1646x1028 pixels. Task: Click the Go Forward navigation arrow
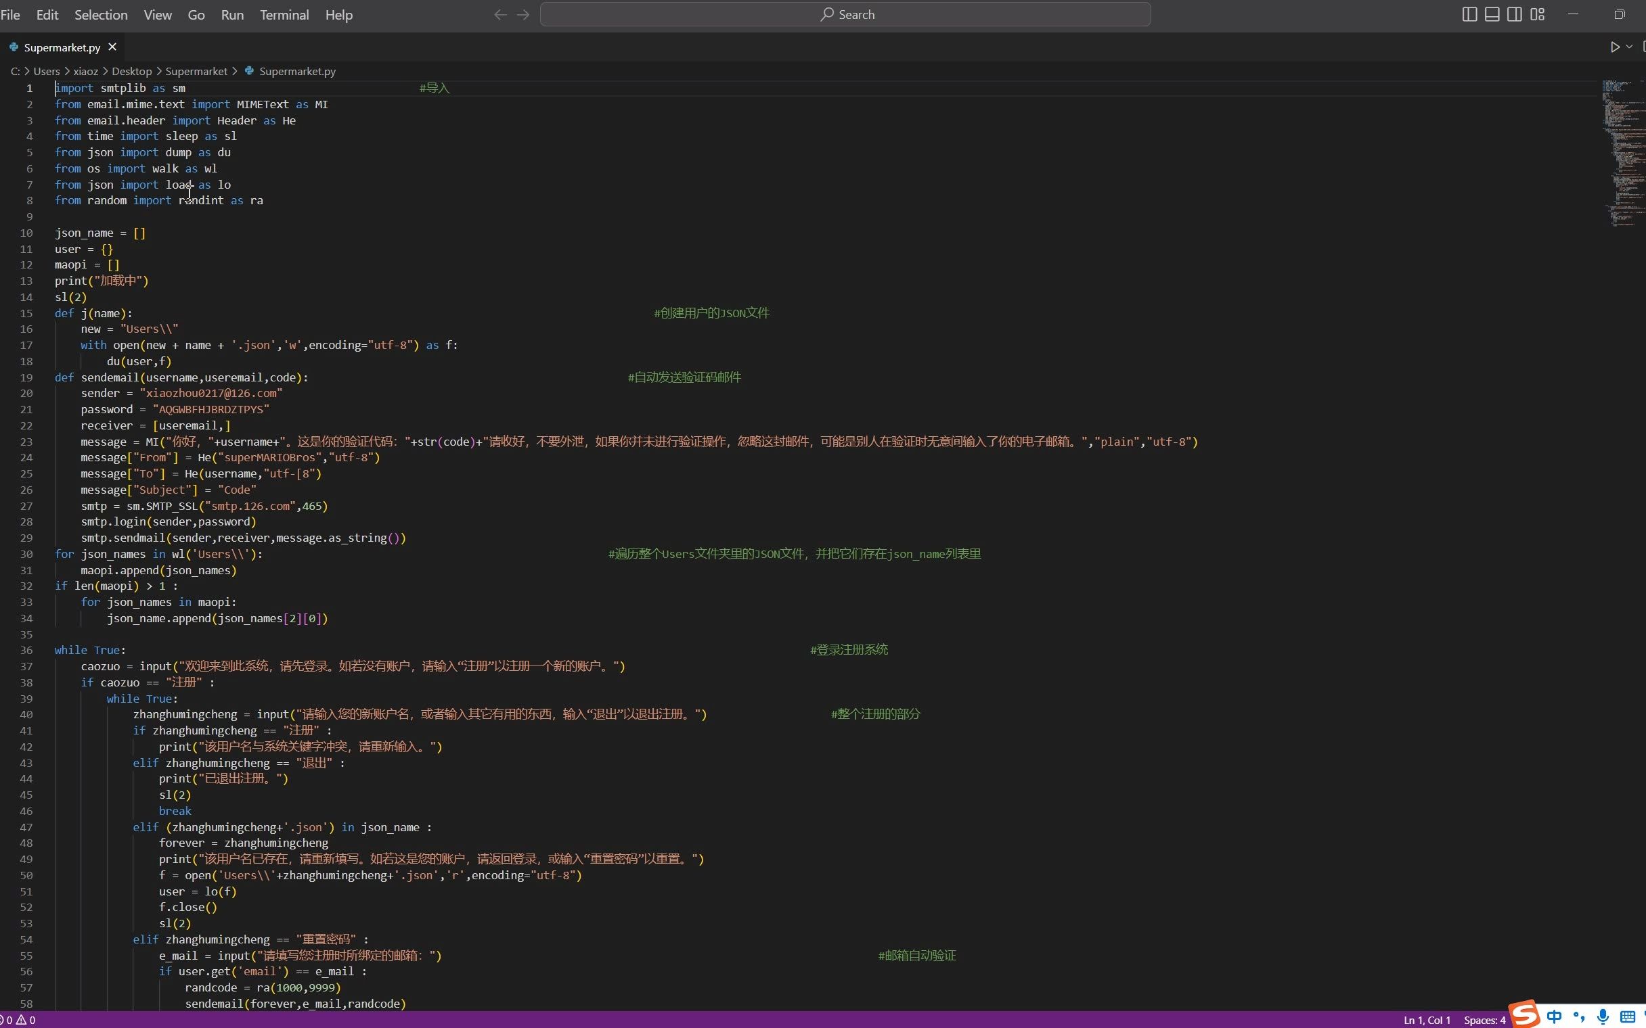click(523, 14)
